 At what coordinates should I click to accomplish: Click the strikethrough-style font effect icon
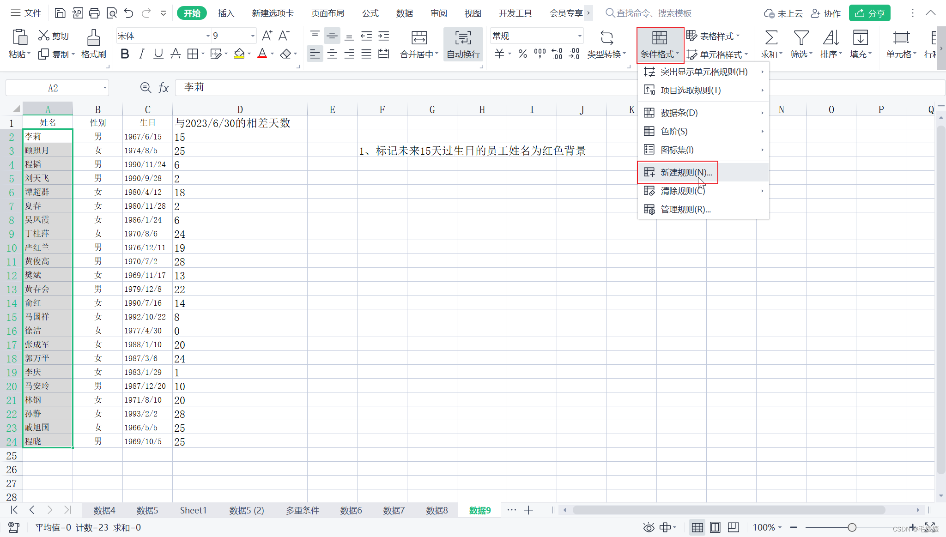point(176,54)
